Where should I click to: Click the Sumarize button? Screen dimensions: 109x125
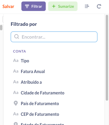[63, 6]
